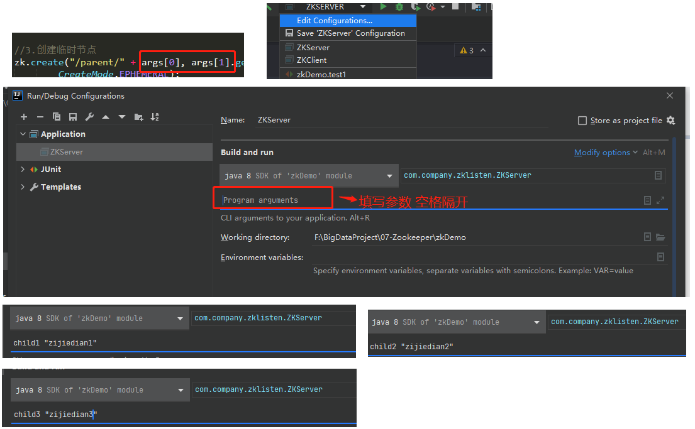
Task: Open ZKSERVER run configuration dropdown
Action: tap(363, 7)
